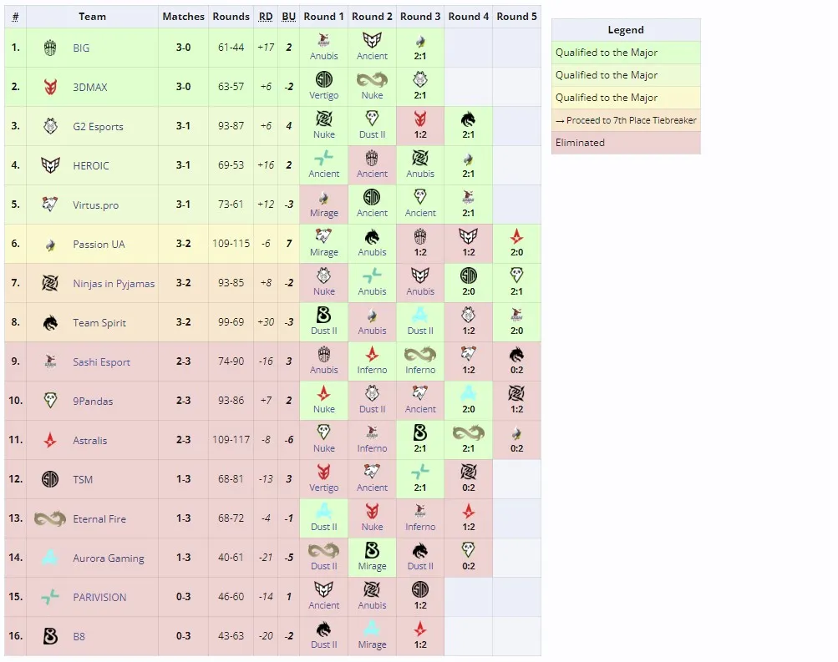This screenshot has width=838, height=662.
Task: Open the Sashi Esport team link
Action: coord(102,362)
